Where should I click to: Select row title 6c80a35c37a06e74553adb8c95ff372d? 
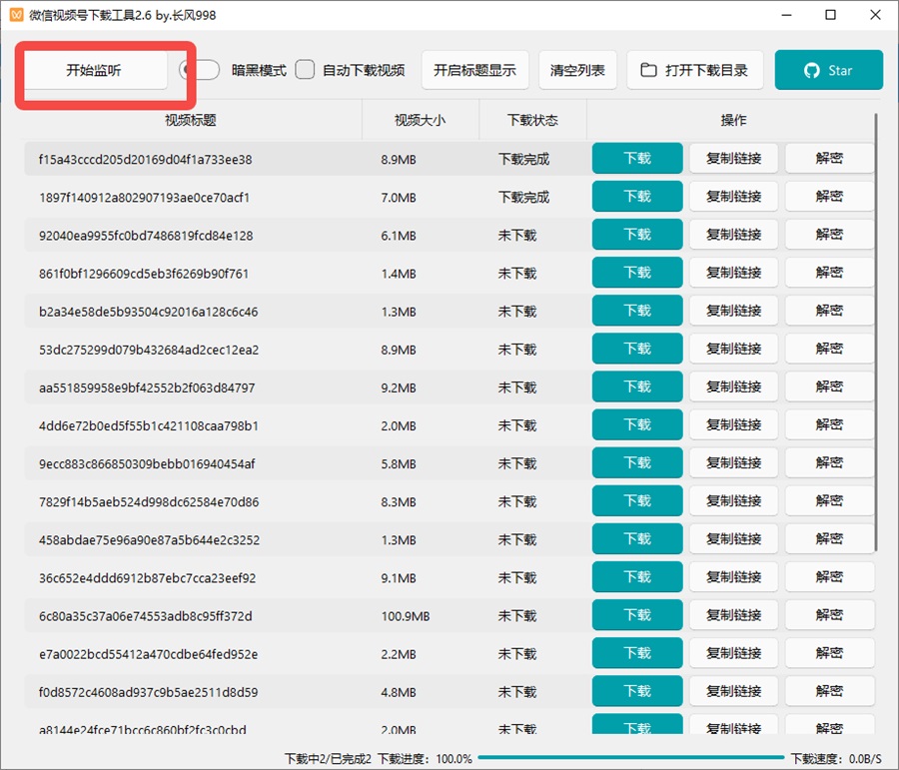146,616
